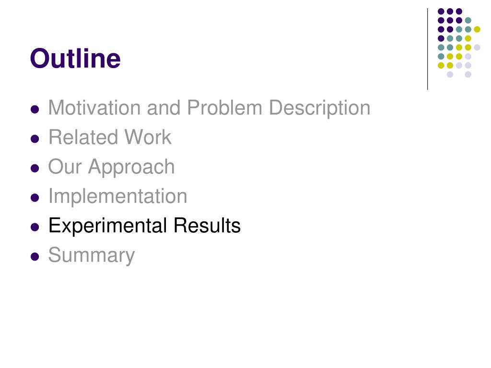
Task: Select the Motivation and Problem Description item
Action: coord(209,108)
